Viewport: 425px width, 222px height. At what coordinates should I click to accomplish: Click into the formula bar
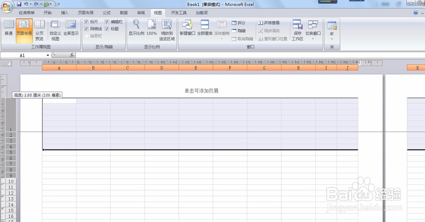[x=249, y=55]
